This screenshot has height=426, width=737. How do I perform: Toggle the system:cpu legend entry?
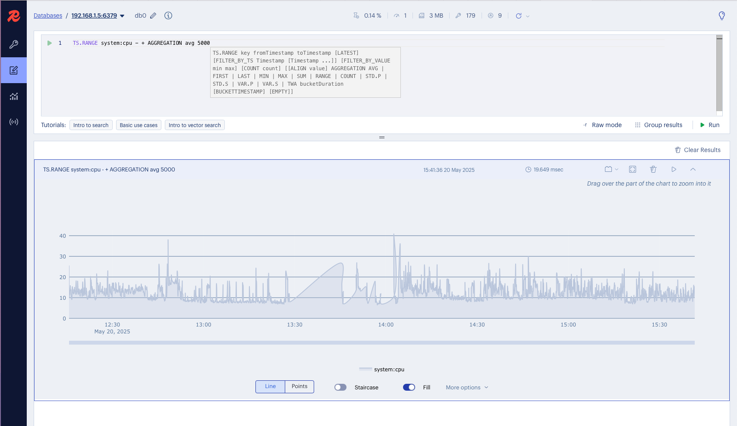pyautogui.click(x=381, y=369)
